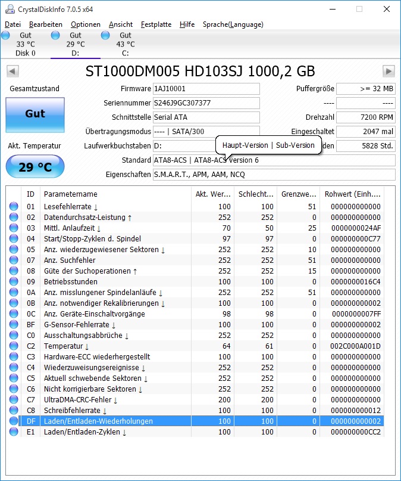Click the Firmware field 1AJ10001
Screen dimensions: 401x481
(206, 89)
